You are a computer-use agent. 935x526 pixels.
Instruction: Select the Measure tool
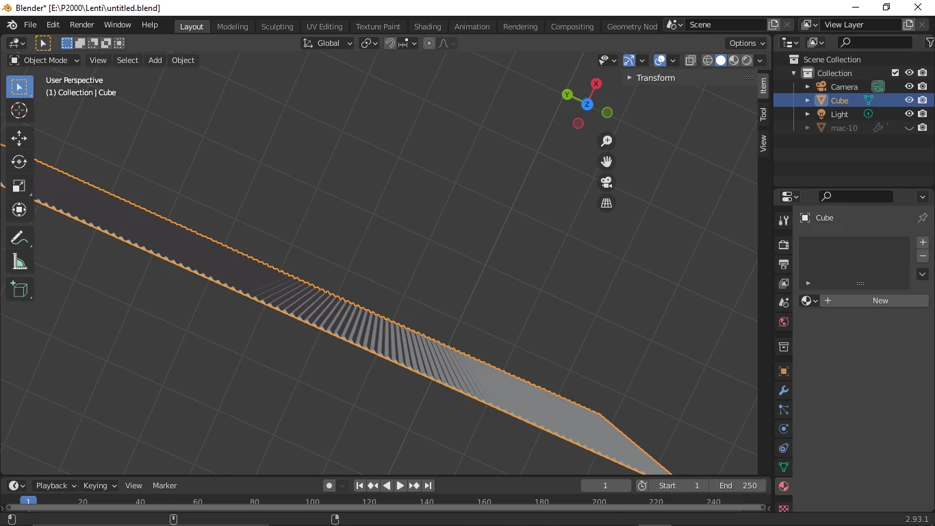point(19,262)
